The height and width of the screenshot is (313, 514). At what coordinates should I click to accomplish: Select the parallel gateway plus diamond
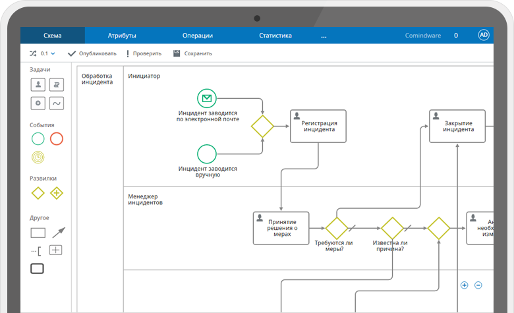tap(57, 193)
